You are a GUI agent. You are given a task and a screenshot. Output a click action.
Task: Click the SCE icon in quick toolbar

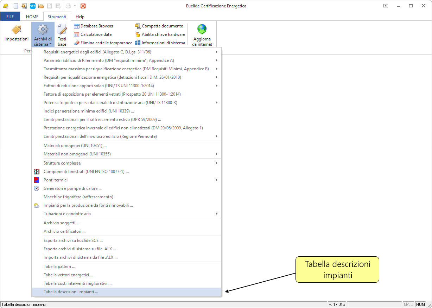point(33,6)
